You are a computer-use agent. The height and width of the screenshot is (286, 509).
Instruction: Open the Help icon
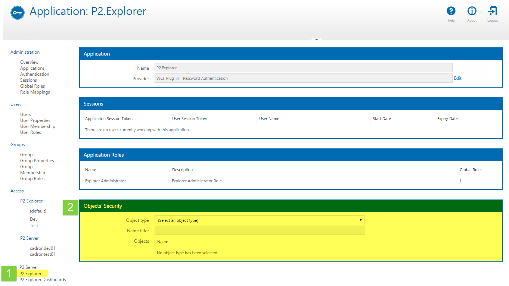(x=451, y=12)
